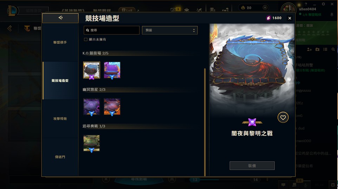The height and width of the screenshot is (189, 338).
Task: Click the add coins plus icon
Action: click(x=265, y=7)
